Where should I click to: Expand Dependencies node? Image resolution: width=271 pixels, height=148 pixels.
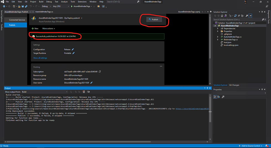[x=218, y=28]
